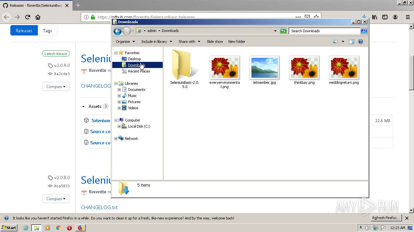Screen dimensions: 414x232
Task: Reload the GitHub page in Firefox
Action: (27, 17)
